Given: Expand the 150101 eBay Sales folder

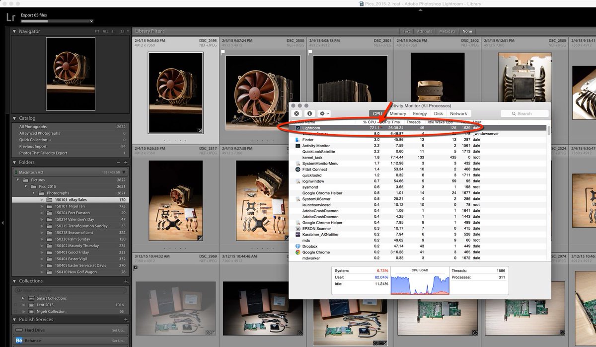Looking at the screenshot, I should 42,200.
